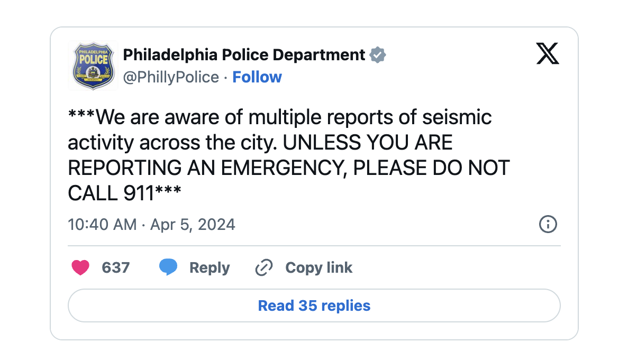This screenshot has height=352, width=637.
Task: Open the Read 35 replies button
Action: (x=314, y=305)
